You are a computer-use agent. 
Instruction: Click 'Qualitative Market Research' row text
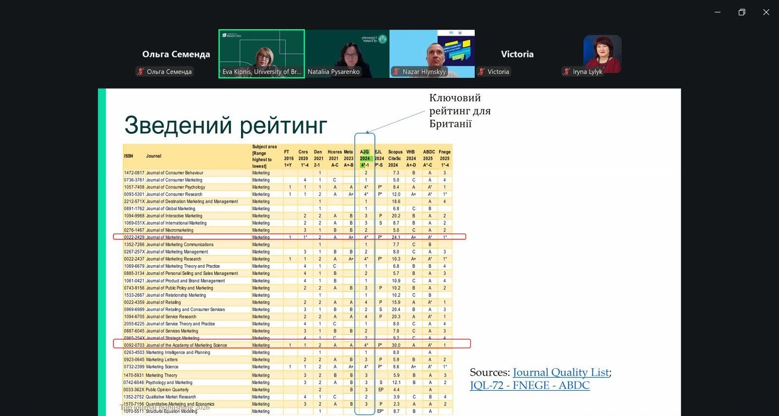point(170,397)
